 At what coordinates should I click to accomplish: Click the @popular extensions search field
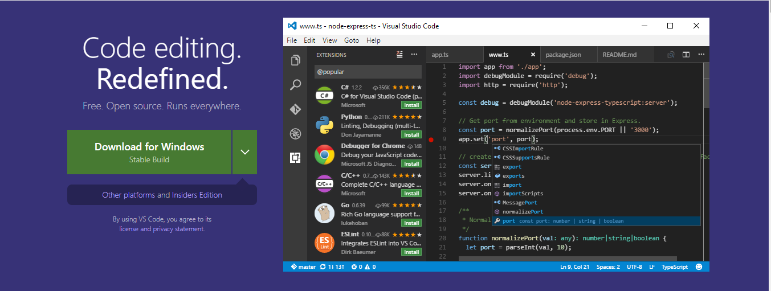click(x=368, y=72)
